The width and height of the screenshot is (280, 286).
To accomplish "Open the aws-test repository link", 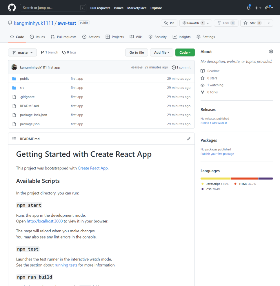I will click(67, 23).
